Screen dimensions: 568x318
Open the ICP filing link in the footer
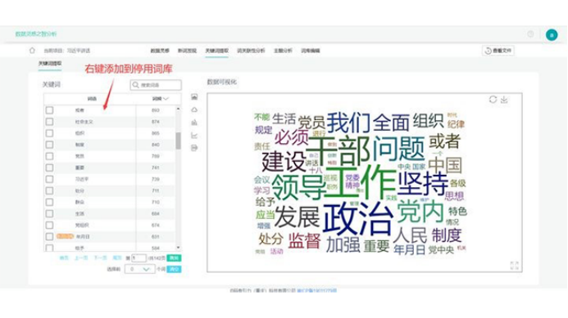point(316,290)
